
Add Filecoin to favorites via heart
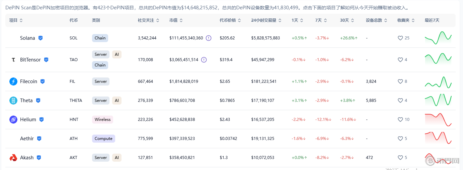[x=400, y=81]
